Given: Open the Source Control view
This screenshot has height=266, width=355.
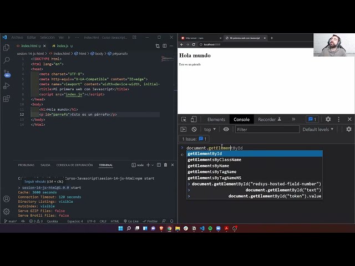Looking at the screenshot, I should pyautogui.click(x=7, y=74).
